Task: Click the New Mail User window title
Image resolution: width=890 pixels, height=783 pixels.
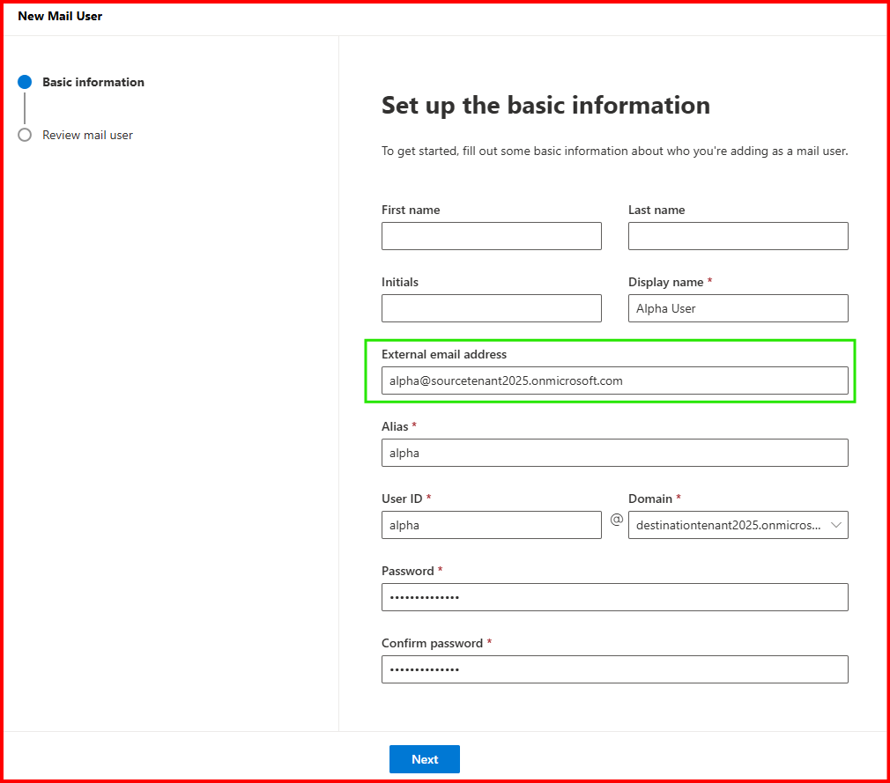Action: (60, 16)
